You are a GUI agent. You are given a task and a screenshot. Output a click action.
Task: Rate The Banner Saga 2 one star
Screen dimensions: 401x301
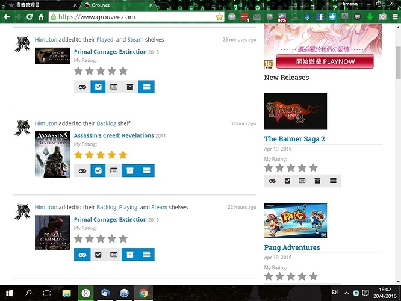(x=269, y=168)
